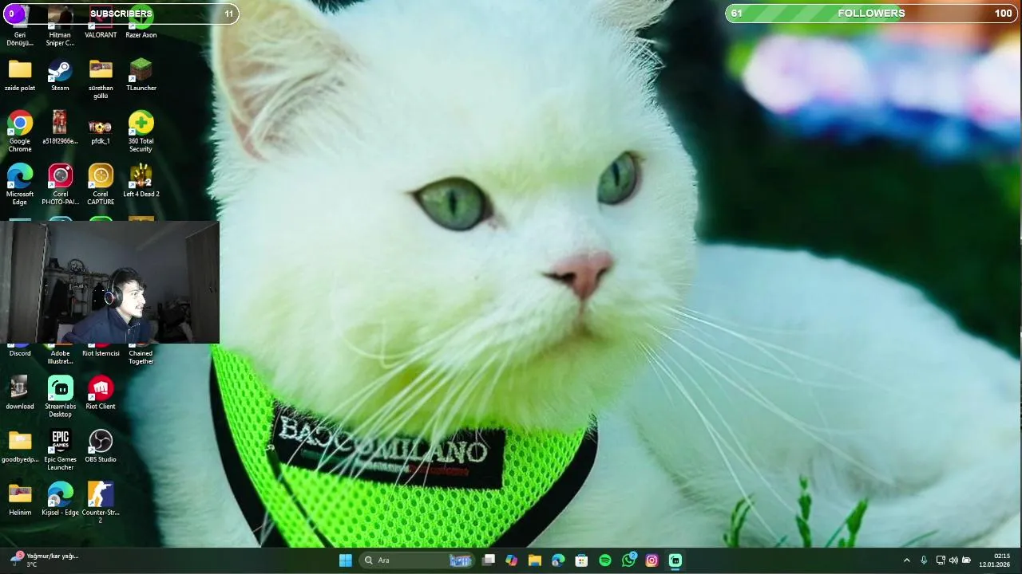Screen dimensions: 1022x574
Task: Open Kişisel - Edge shortcut
Action: (60, 499)
